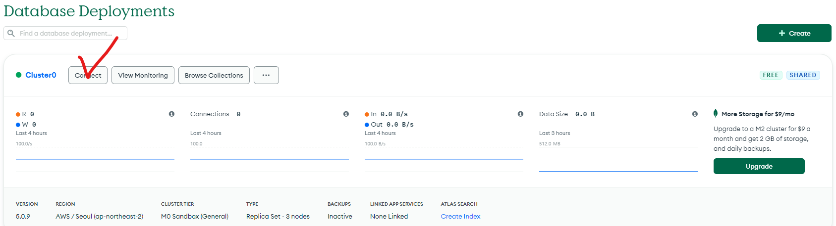Click the Out 0.0 B/s legend entry
This screenshot has width=836, height=226.
[390, 124]
